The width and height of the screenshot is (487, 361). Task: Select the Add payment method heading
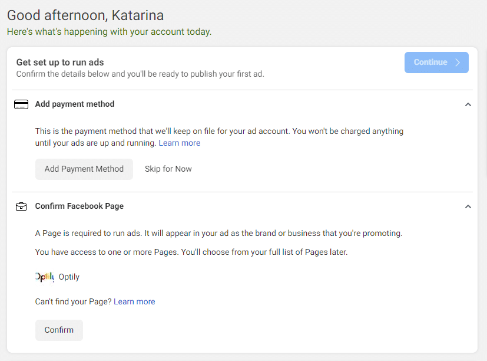click(75, 104)
